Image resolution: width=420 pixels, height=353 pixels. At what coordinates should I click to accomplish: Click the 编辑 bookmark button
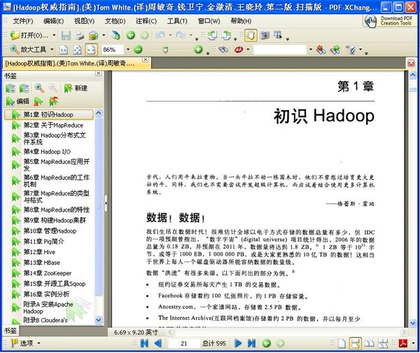pyautogui.click(x=17, y=101)
